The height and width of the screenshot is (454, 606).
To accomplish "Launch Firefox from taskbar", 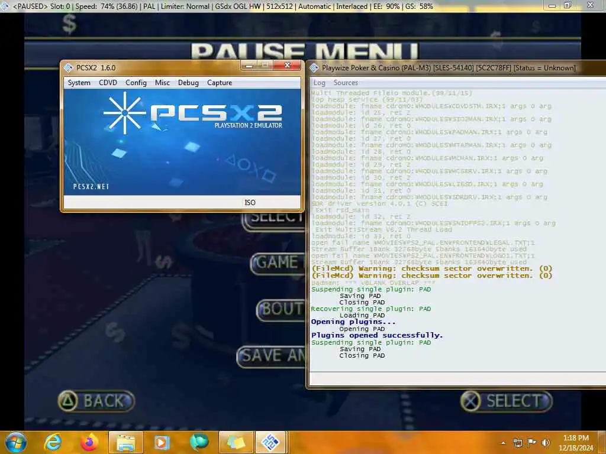I will tap(89, 442).
